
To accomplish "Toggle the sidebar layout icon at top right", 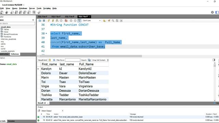I will pyautogui.click(x=217, y=12).
